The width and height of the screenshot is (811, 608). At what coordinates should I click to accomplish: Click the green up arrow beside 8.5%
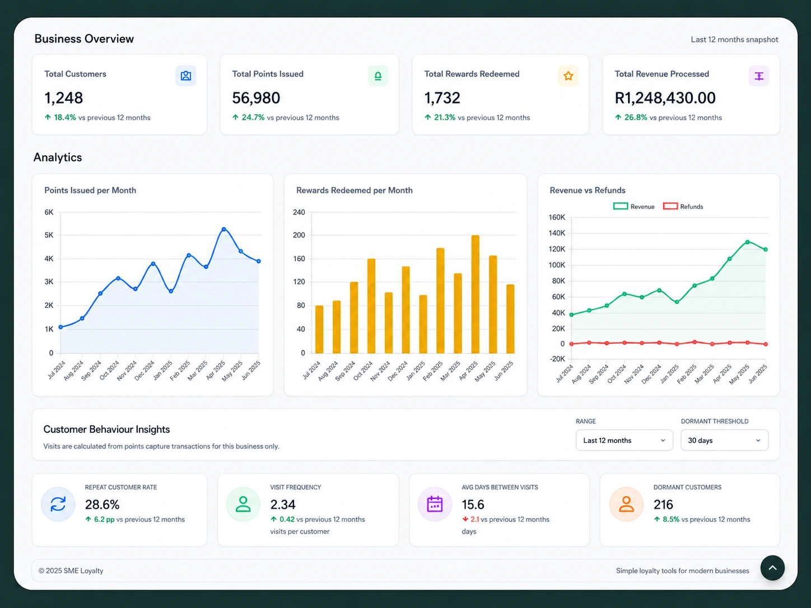(657, 520)
